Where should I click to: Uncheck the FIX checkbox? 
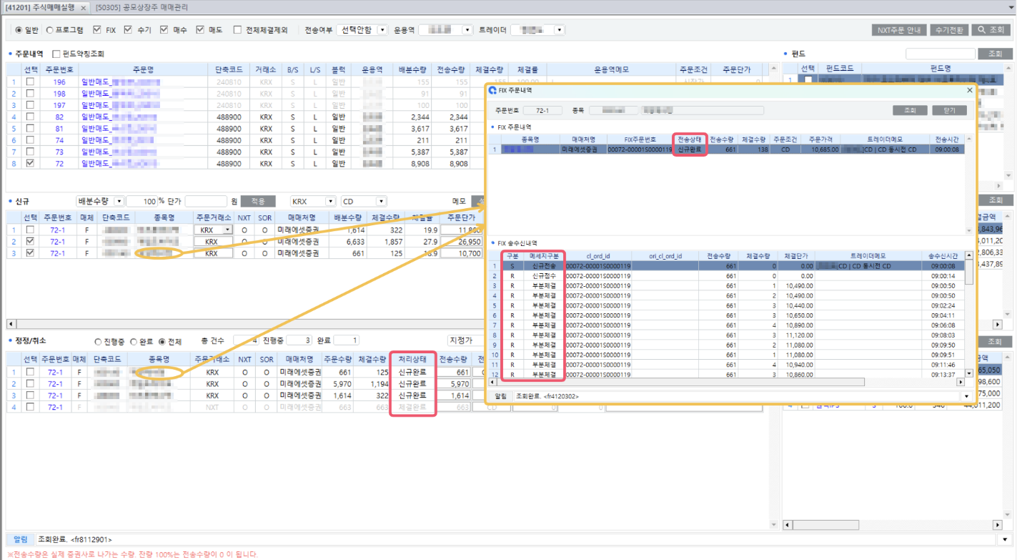[x=97, y=30]
